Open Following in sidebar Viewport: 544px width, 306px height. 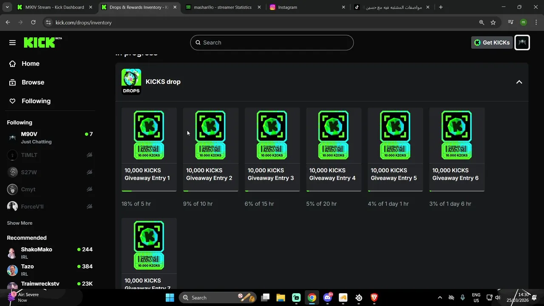(30, 101)
